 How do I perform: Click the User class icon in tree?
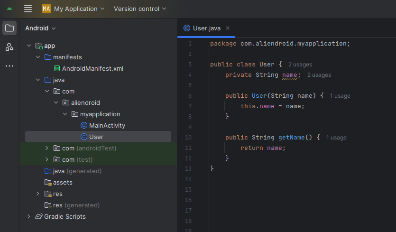click(84, 137)
